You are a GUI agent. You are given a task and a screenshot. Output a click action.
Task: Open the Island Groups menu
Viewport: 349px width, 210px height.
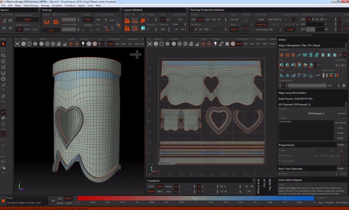(x=31, y=5)
